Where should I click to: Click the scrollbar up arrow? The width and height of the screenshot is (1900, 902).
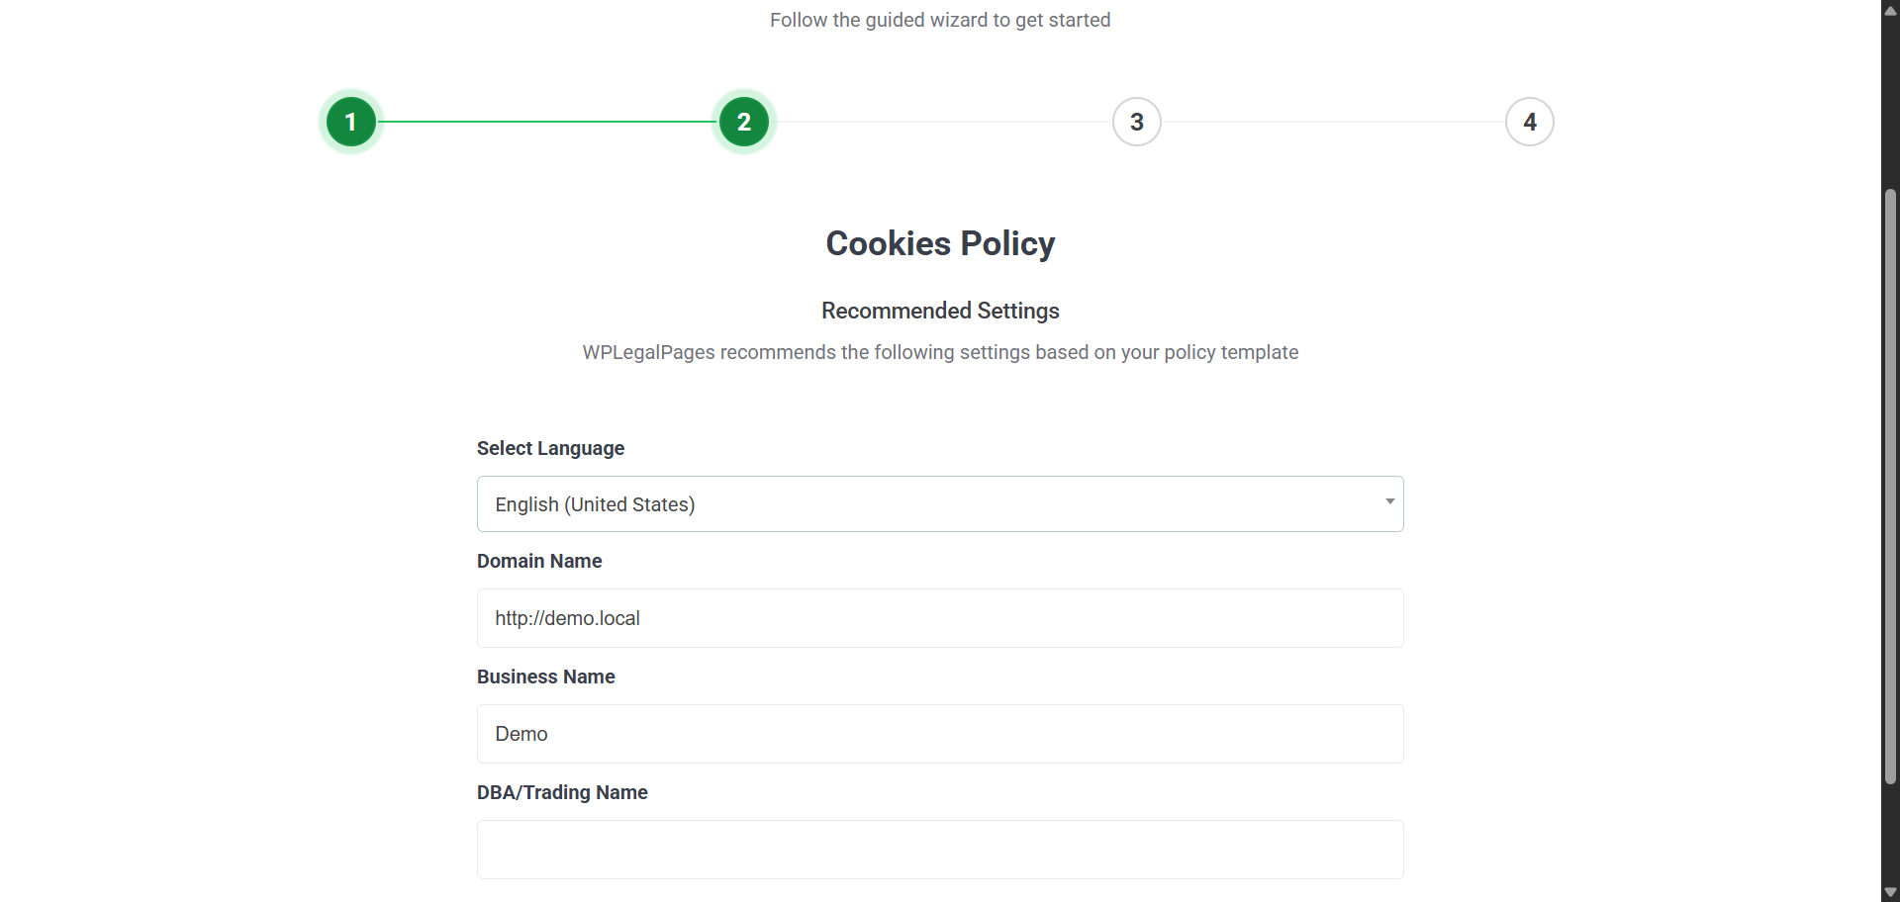[x=1890, y=11]
